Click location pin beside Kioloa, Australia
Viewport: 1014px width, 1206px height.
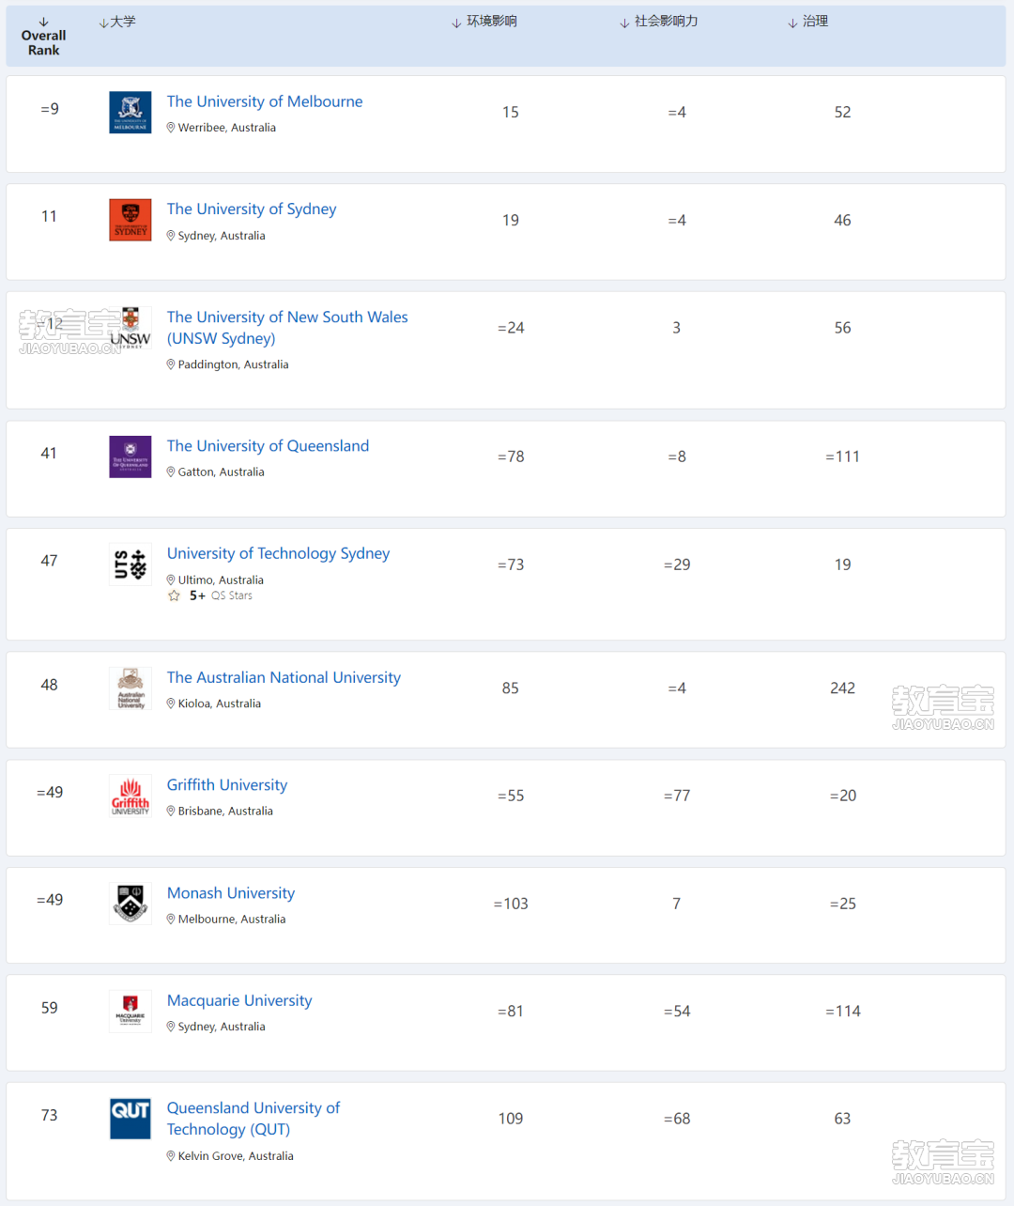[x=171, y=703]
